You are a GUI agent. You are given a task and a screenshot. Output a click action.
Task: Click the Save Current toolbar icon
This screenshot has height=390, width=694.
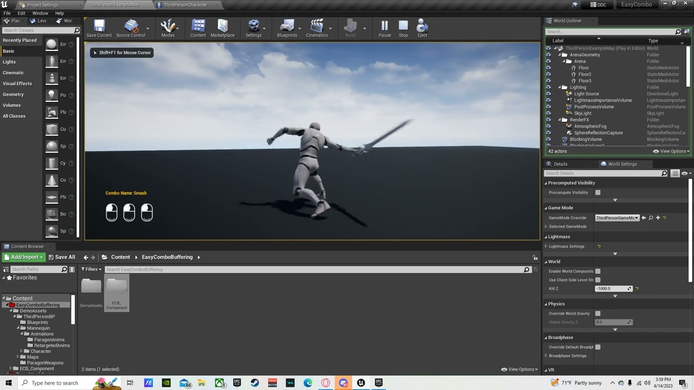pos(99,28)
